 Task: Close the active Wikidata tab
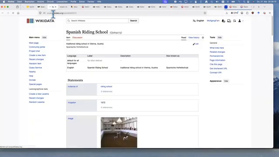(55, 7)
